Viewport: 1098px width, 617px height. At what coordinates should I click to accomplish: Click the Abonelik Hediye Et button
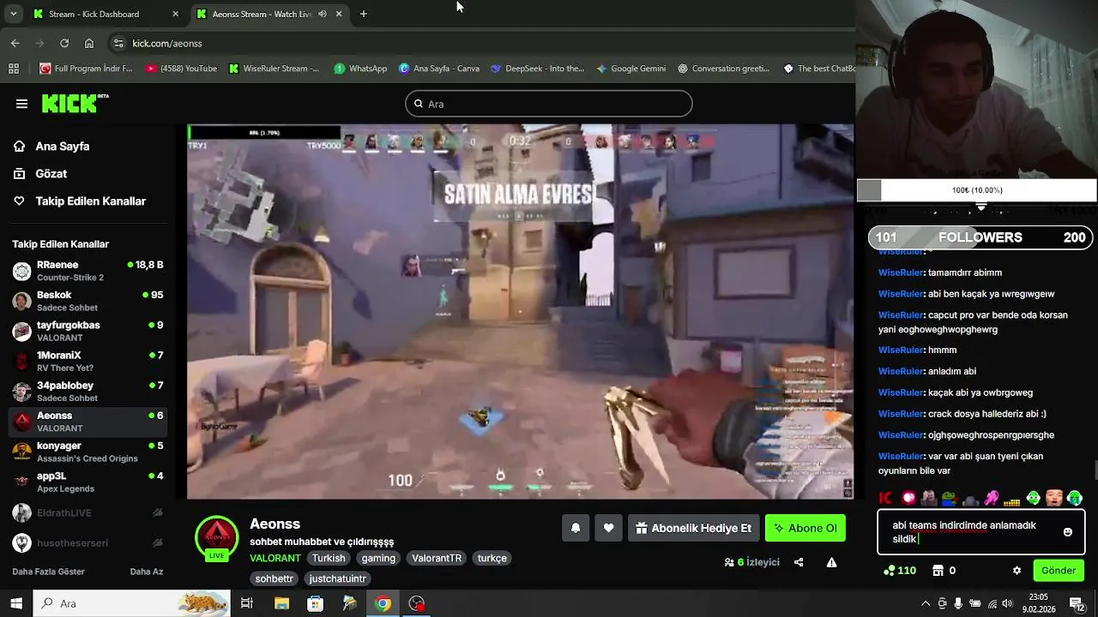(693, 528)
